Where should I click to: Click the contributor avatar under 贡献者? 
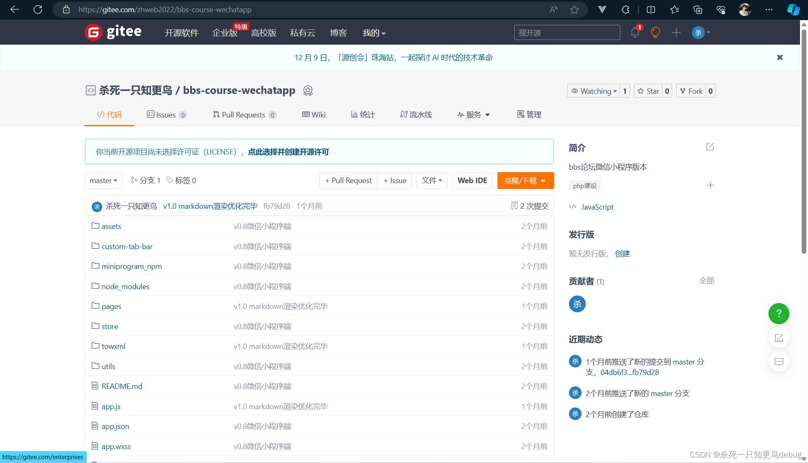click(x=577, y=304)
